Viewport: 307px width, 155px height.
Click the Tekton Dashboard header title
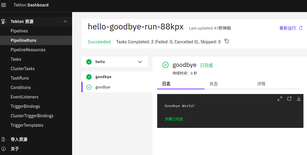point(31,5)
